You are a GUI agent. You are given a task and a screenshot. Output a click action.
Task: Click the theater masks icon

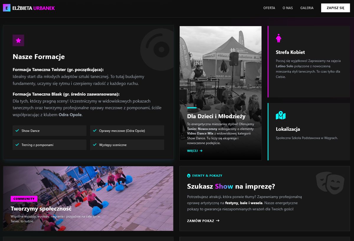pyautogui.click(x=330, y=183)
